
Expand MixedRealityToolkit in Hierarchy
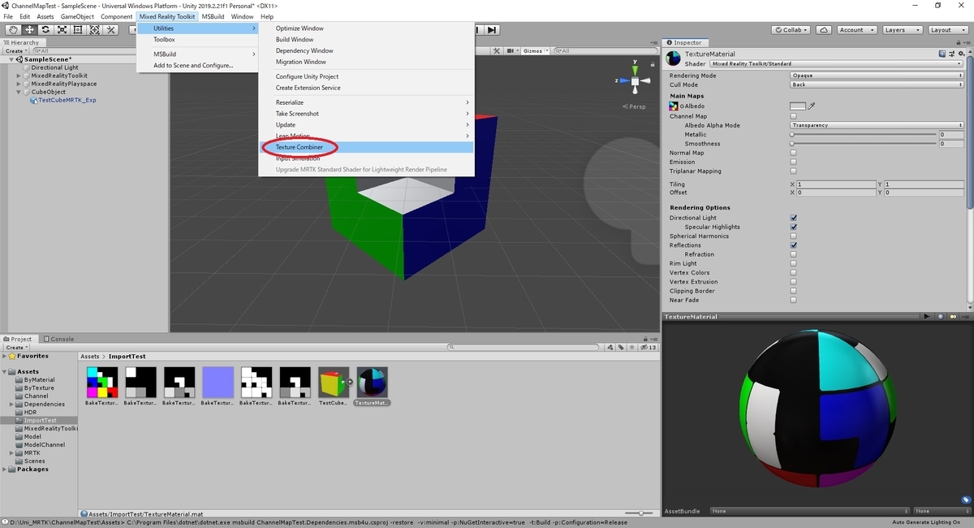[x=19, y=76]
